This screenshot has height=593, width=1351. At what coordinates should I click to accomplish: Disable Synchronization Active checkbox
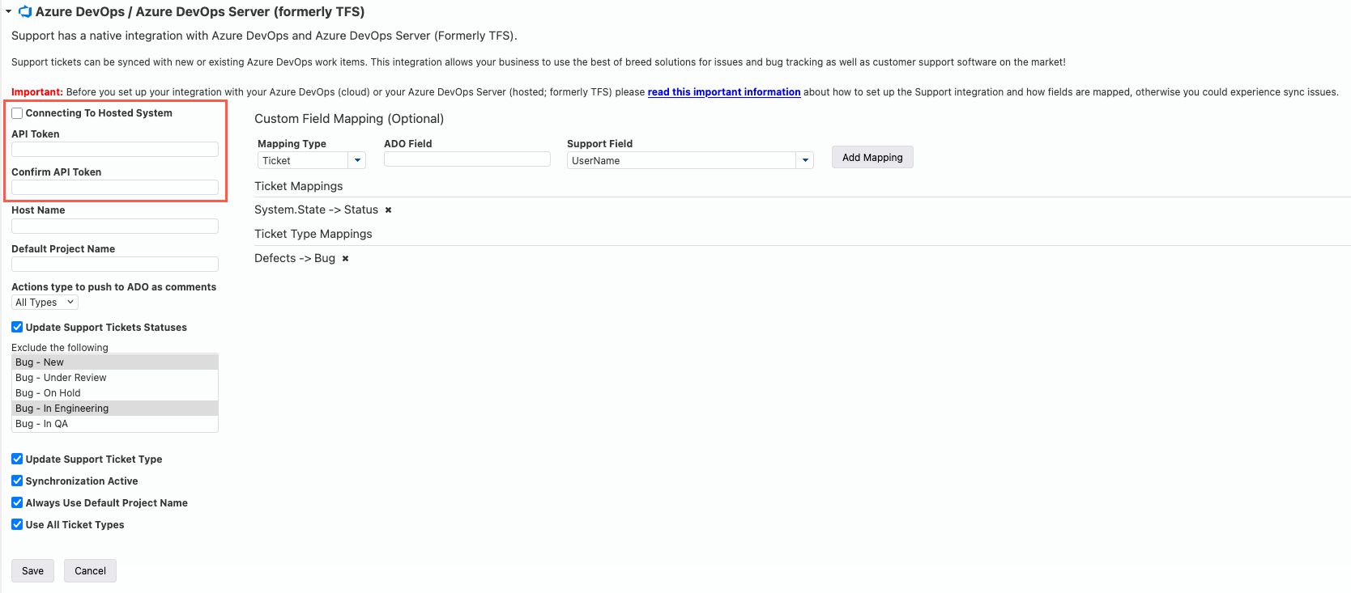click(x=17, y=481)
